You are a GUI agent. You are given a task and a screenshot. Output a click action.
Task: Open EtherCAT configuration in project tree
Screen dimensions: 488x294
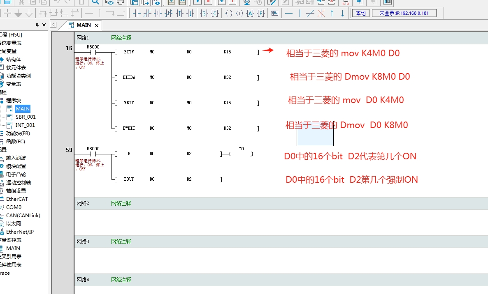[x=17, y=199]
